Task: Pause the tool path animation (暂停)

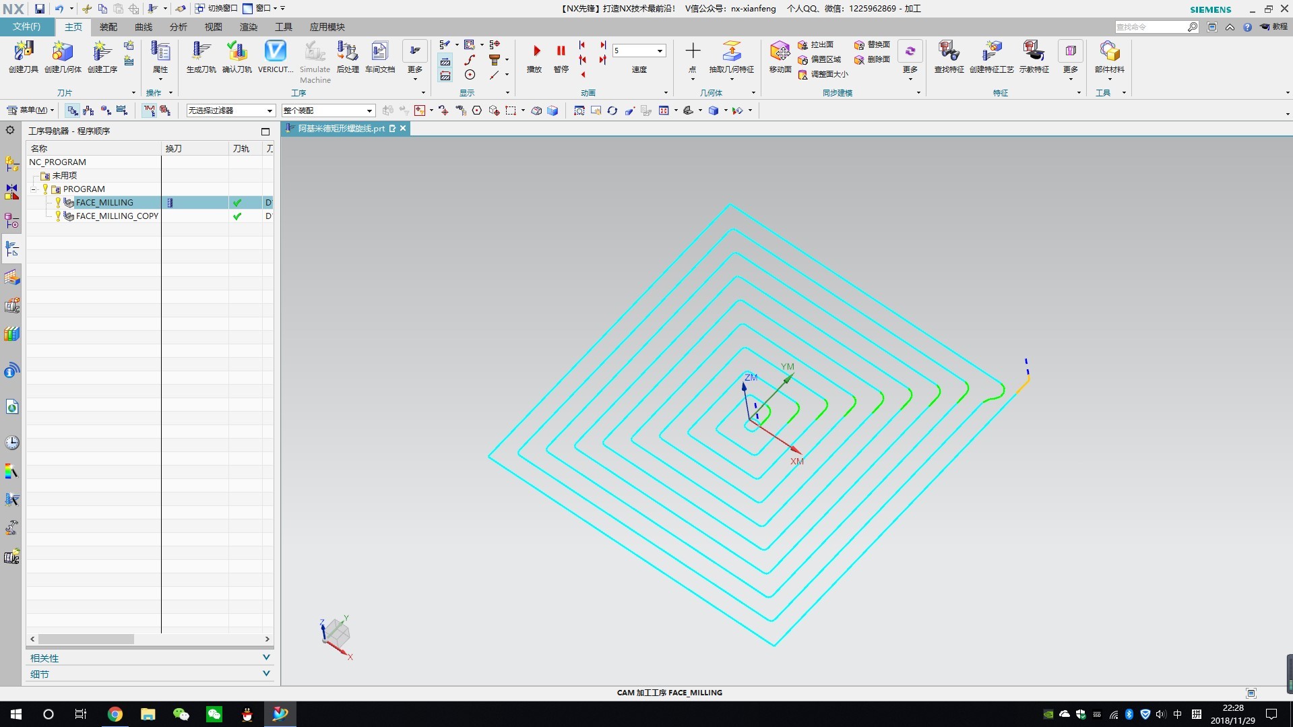Action: (x=561, y=57)
